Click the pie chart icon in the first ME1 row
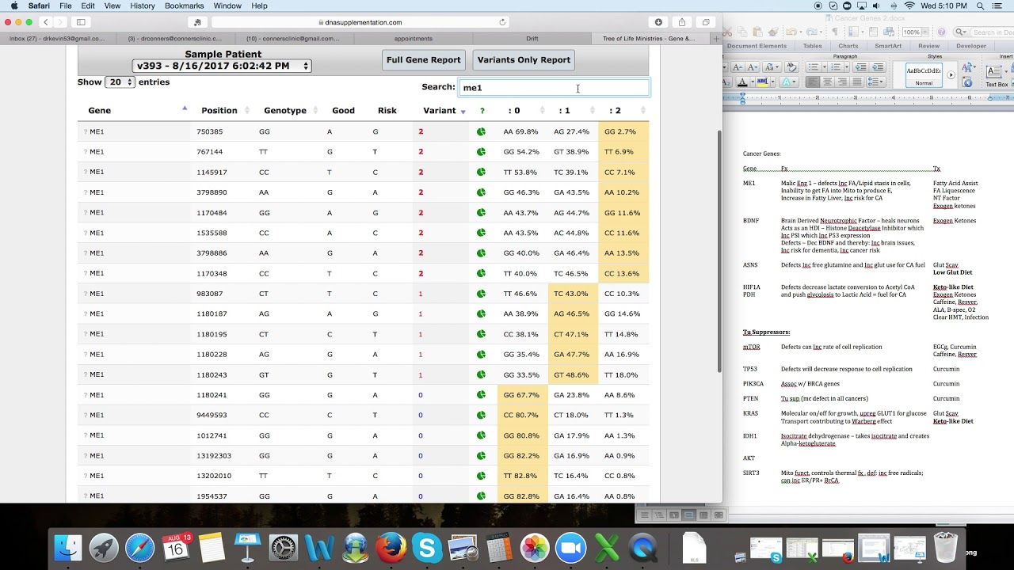This screenshot has height=570, width=1014. (481, 131)
